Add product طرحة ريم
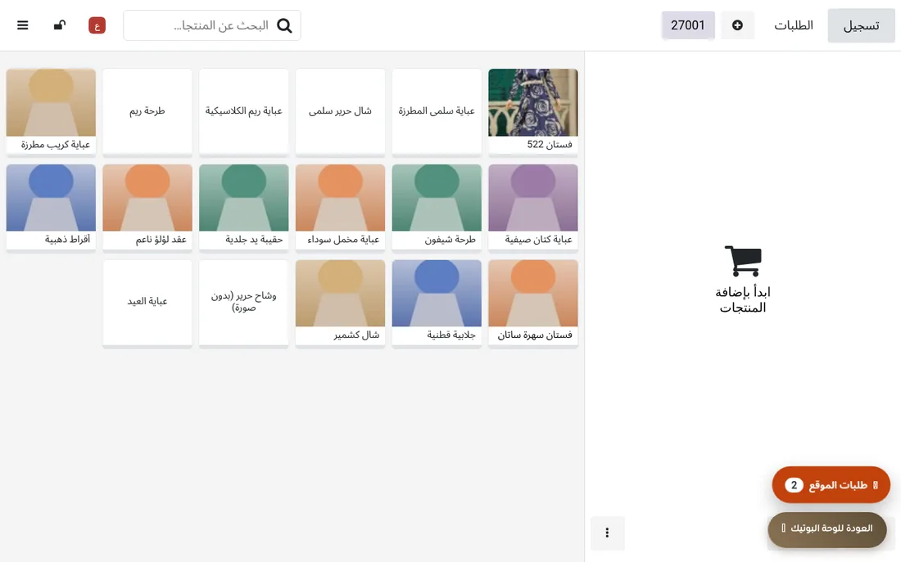The image size is (901, 562). click(x=147, y=111)
